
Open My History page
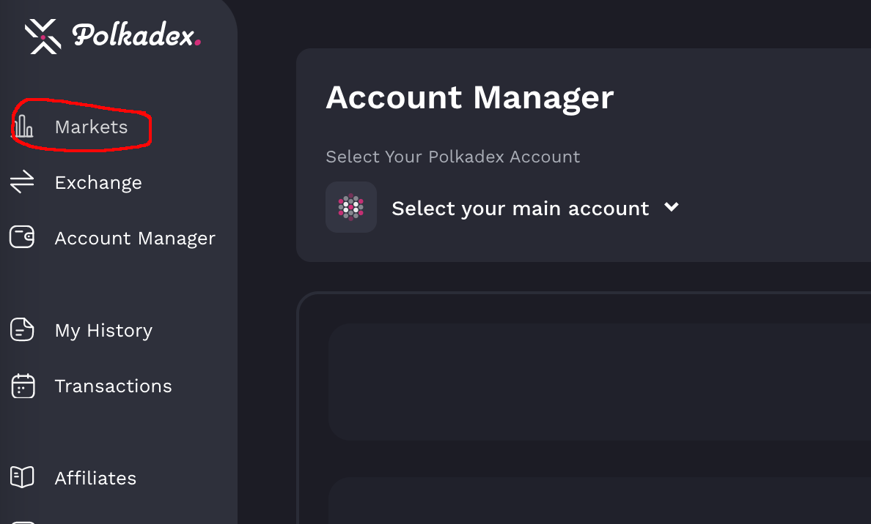click(x=103, y=330)
